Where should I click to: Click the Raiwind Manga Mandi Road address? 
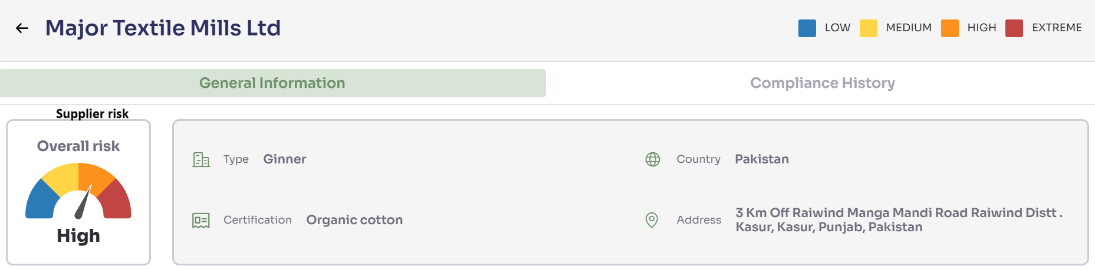coord(899,220)
